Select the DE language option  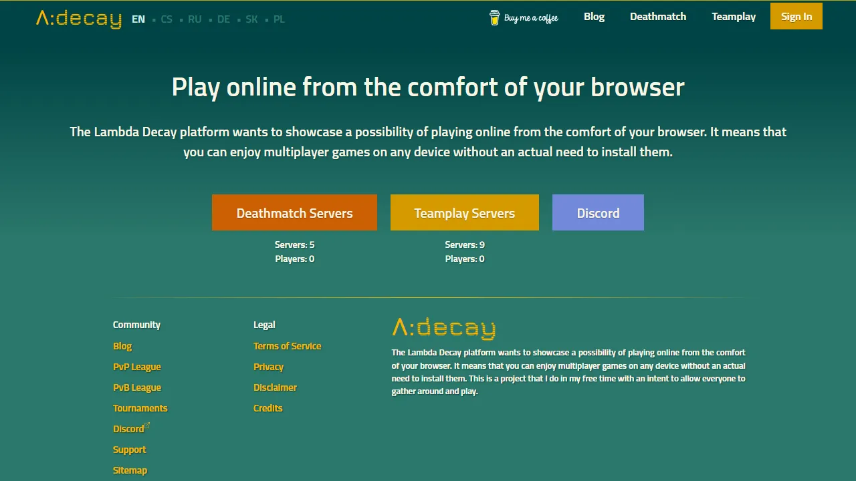[x=223, y=19]
